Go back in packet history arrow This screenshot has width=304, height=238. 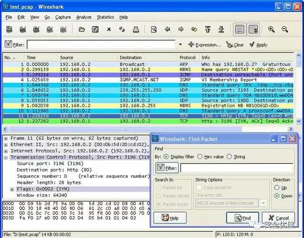tap(167, 29)
